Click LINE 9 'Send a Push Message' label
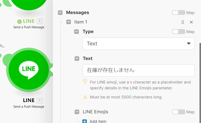201x123 pixels. pyautogui.click(x=29, y=106)
